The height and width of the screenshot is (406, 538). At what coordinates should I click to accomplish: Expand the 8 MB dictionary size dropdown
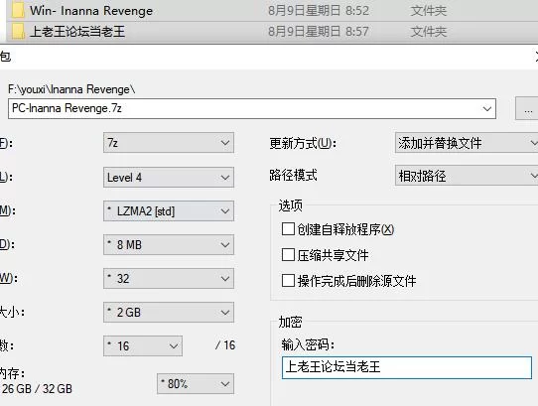click(x=169, y=244)
